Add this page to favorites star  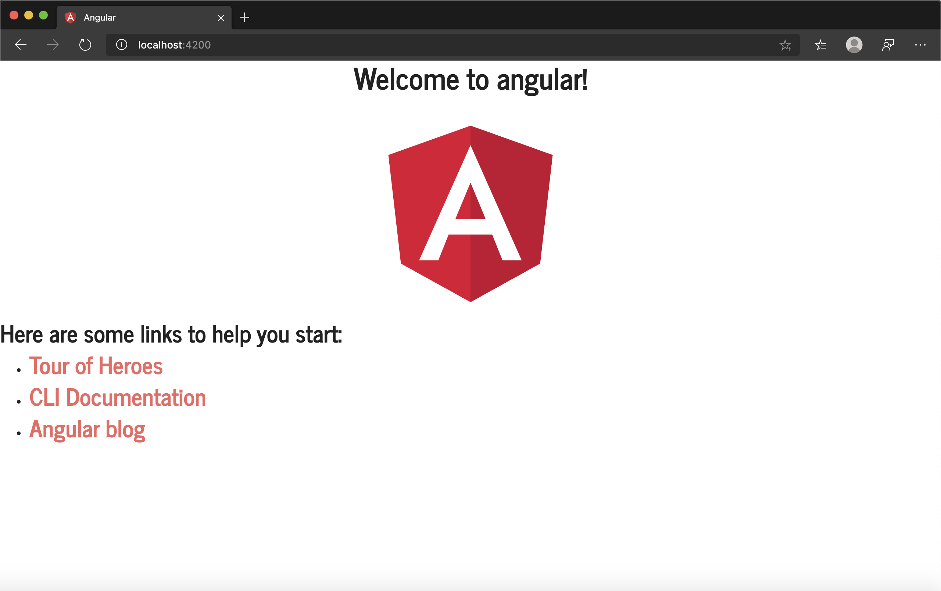coord(785,45)
